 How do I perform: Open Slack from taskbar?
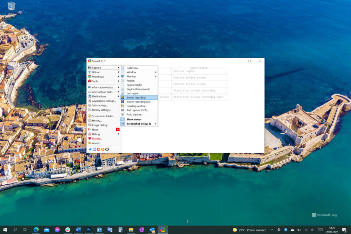coord(68,230)
